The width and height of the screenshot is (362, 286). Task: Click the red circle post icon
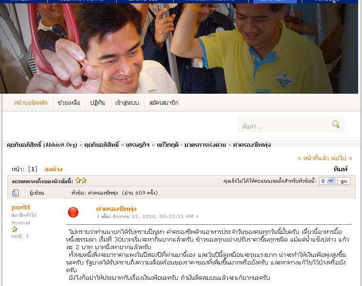pyautogui.click(x=73, y=212)
